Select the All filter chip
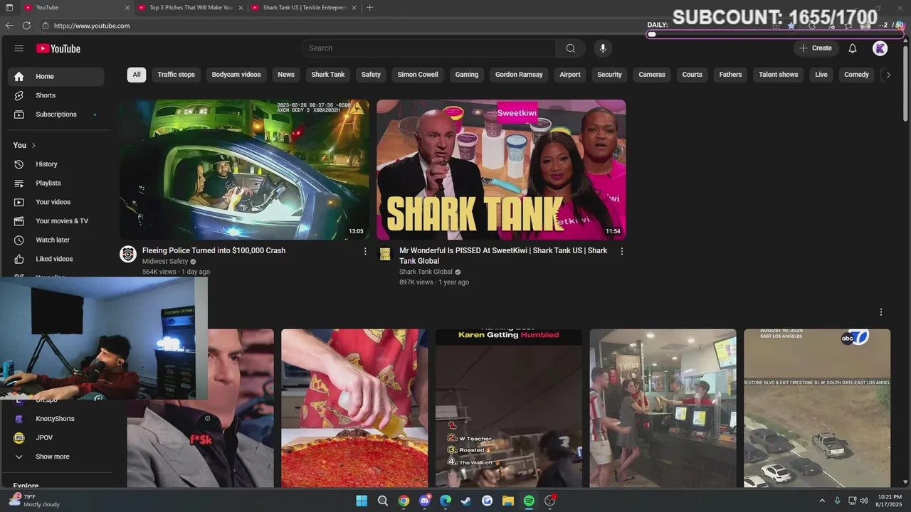 [137, 75]
